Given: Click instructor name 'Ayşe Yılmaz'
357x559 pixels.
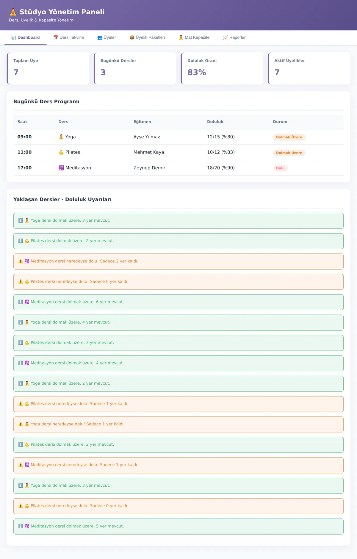Looking at the screenshot, I should click(x=147, y=137).
